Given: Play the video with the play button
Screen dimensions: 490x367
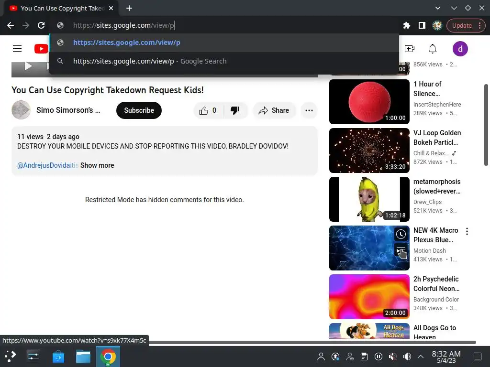Looking at the screenshot, I should [28, 66].
